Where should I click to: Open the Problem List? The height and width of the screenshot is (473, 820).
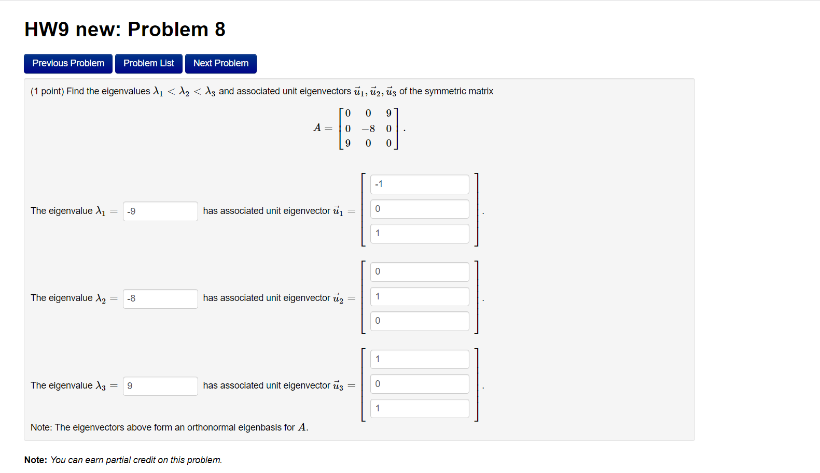tap(148, 63)
